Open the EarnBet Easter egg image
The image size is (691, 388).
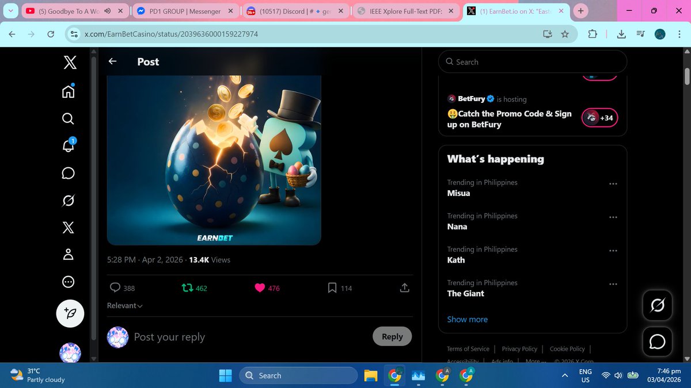coord(214,160)
